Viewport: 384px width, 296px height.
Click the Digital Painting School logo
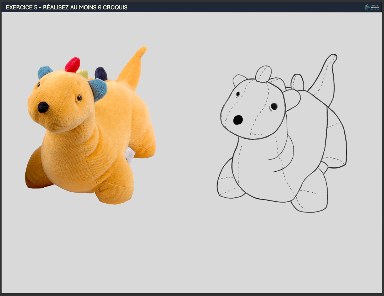tap(372, 7)
